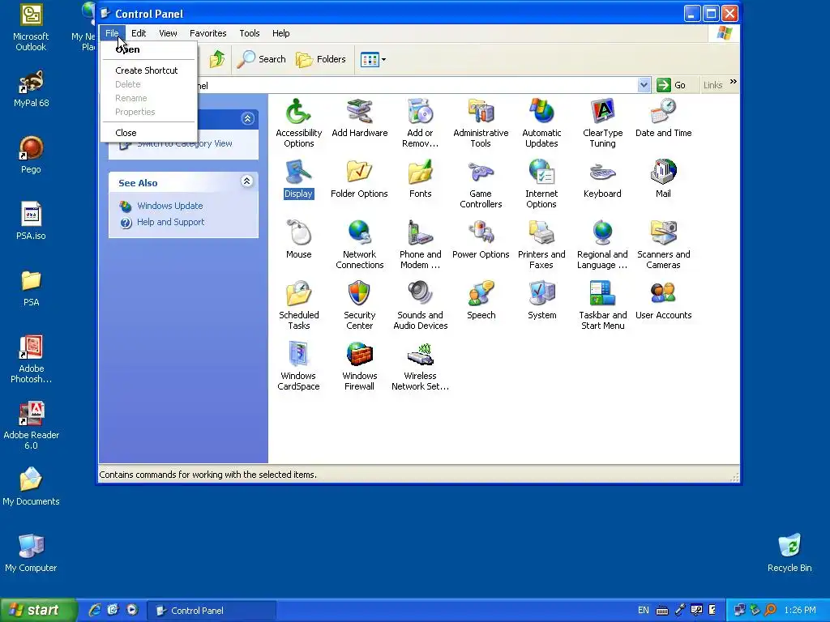Screen dimensions: 830x622
Task: Select the highlighted Display icon
Action: [x=298, y=179]
